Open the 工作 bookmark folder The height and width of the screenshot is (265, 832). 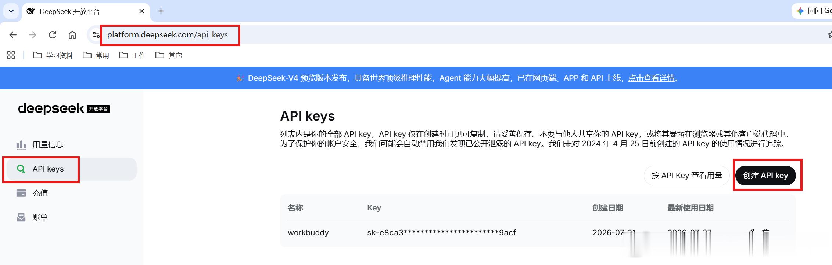coord(132,55)
